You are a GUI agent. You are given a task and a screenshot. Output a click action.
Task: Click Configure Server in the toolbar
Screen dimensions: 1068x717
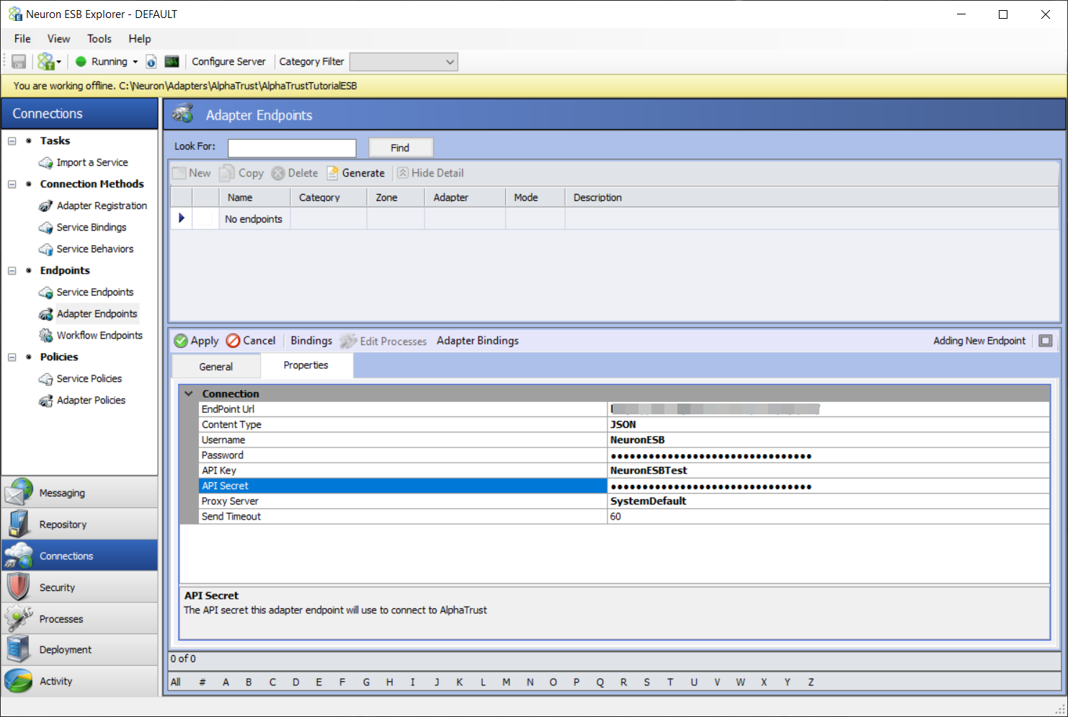(x=228, y=62)
